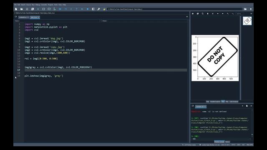Viewport: 267px width, 150px height.
Task: Open the Consoles menu
Action: tap(44, 5)
